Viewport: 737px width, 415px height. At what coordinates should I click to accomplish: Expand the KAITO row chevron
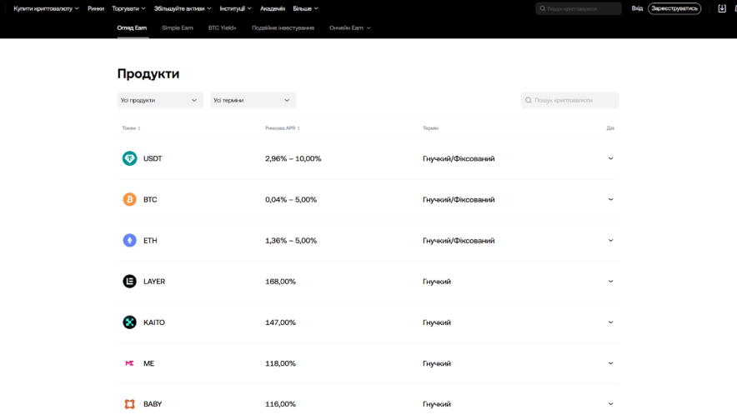[x=610, y=322]
